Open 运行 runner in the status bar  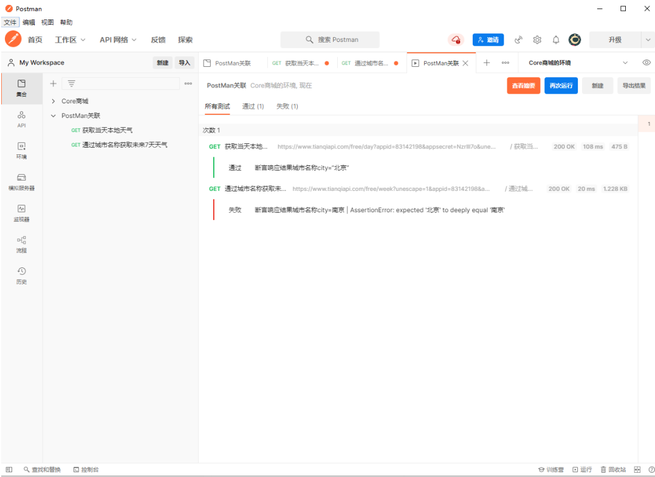click(x=582, y=470)
